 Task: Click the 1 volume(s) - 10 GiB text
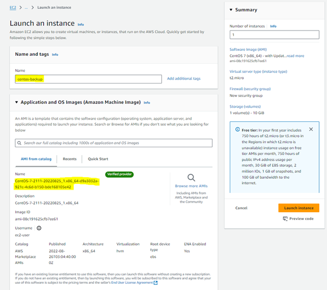(247, 113)
